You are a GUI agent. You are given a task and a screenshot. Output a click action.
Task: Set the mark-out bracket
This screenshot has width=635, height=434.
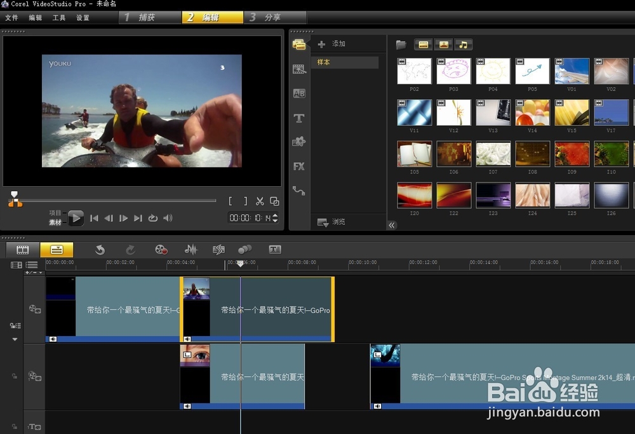245,201
